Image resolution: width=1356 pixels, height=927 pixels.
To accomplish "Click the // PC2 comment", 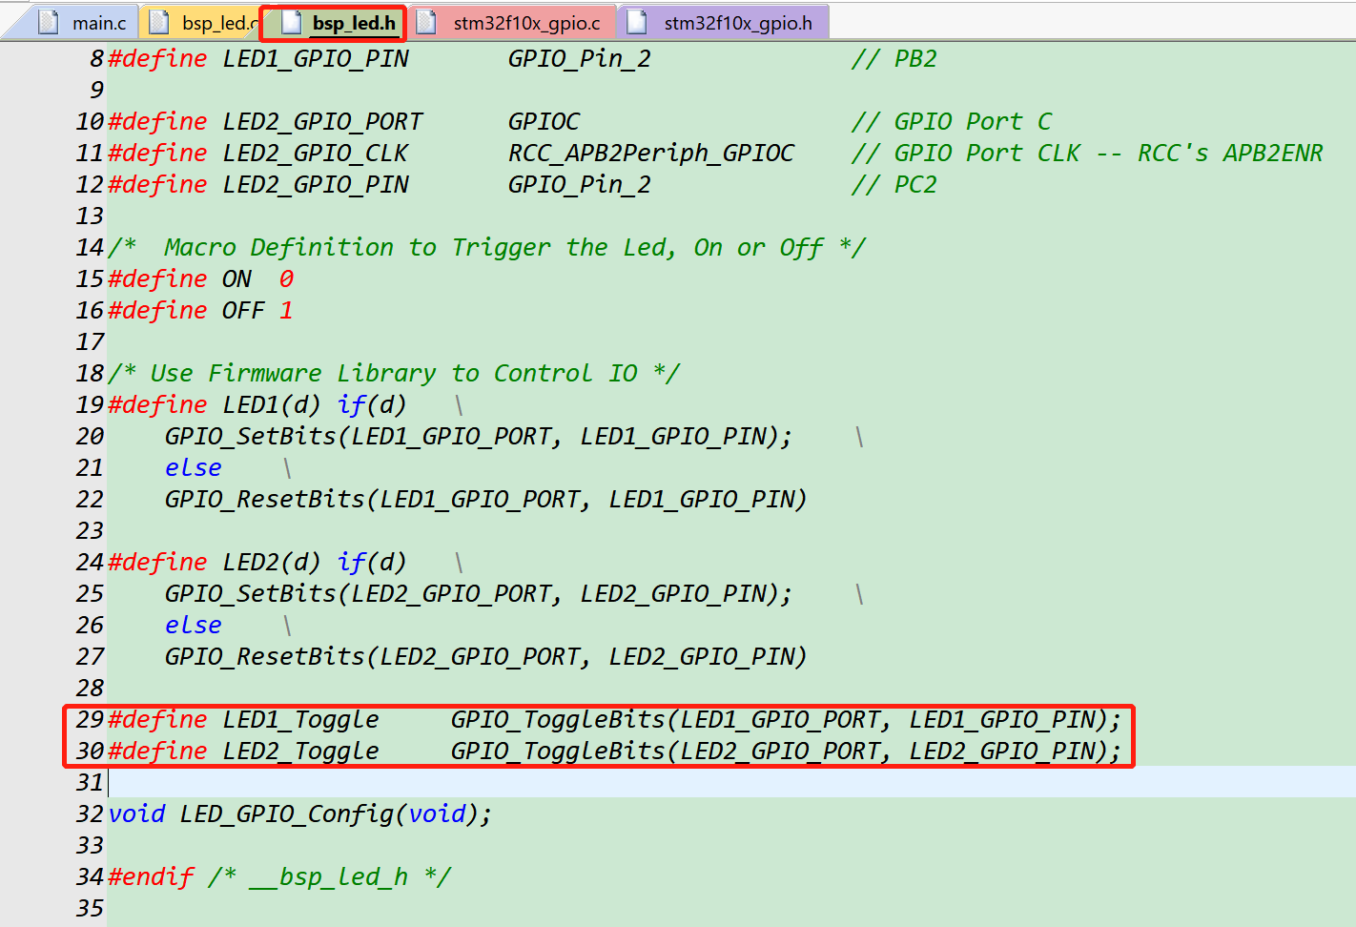I will pos(894,184).
